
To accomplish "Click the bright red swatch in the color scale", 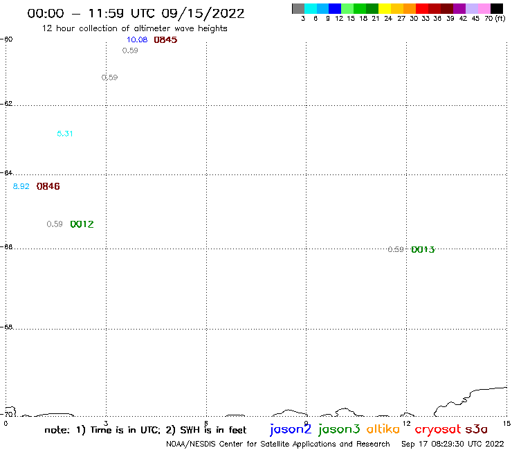I will [x=422, y=9].
